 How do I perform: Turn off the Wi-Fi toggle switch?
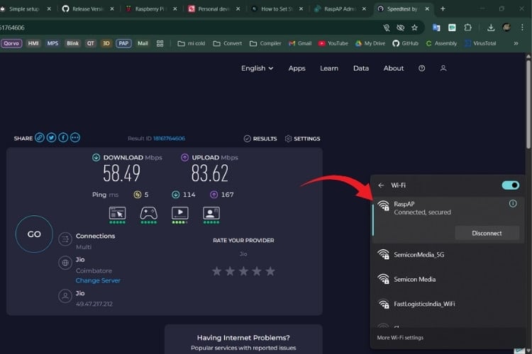pyautogui.click(x=510, y=185)
